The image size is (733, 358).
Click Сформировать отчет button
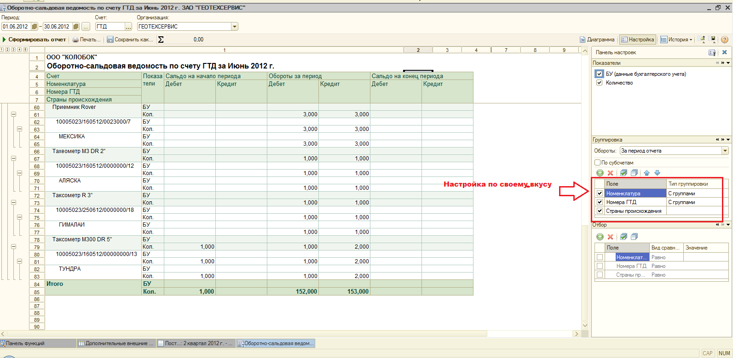click(35, 40)
